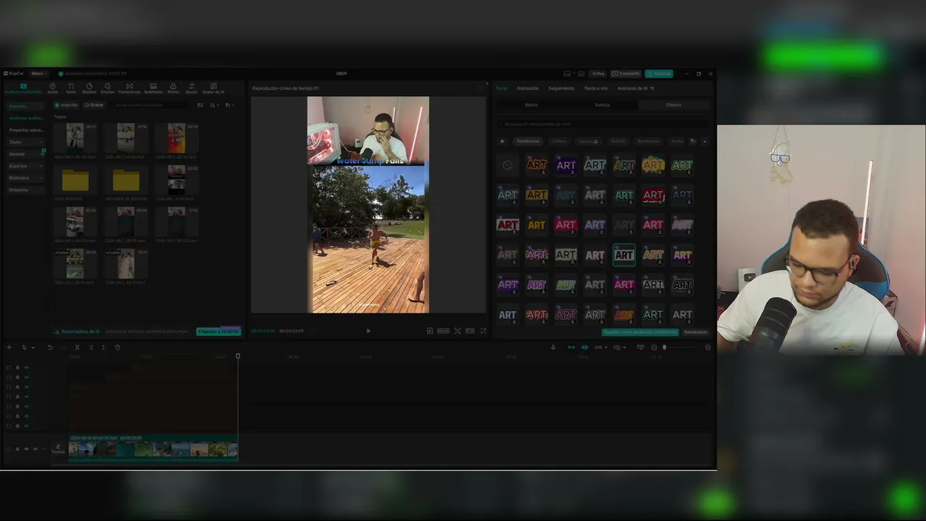
Task: Open the Texto tool in top toolbar
Action: [71, 88]
